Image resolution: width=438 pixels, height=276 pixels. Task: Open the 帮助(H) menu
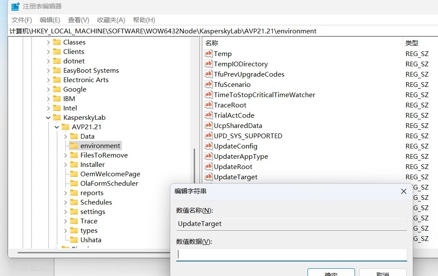(x=144, y=20)
